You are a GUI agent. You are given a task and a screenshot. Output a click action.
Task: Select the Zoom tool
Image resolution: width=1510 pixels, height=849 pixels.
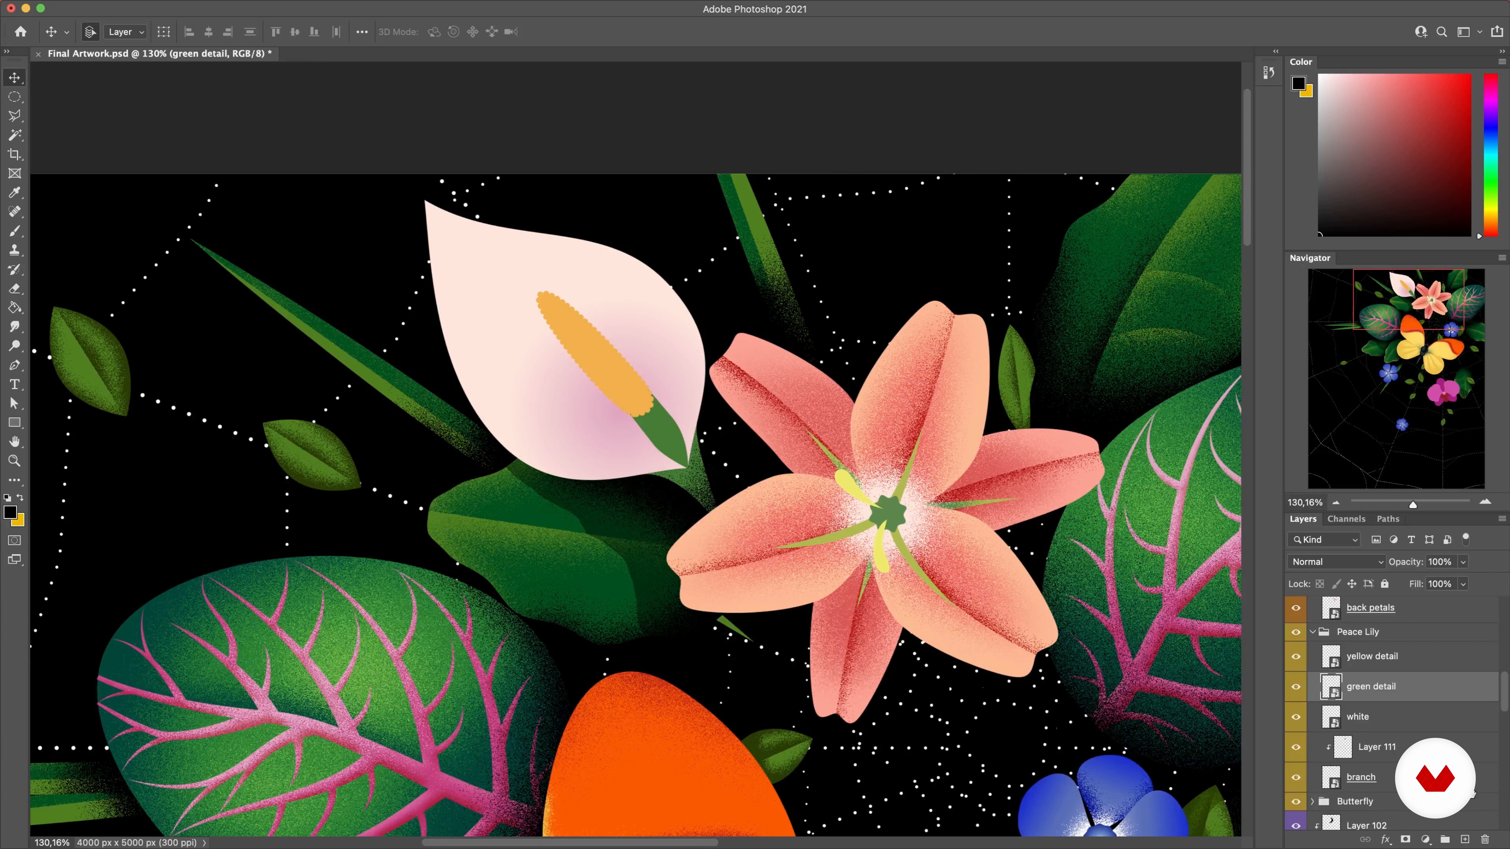point(15,461)
